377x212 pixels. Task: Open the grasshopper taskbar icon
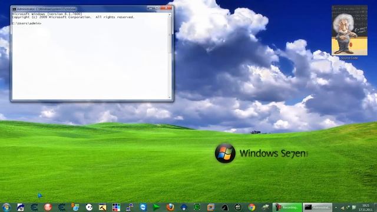tap(265, 207)
